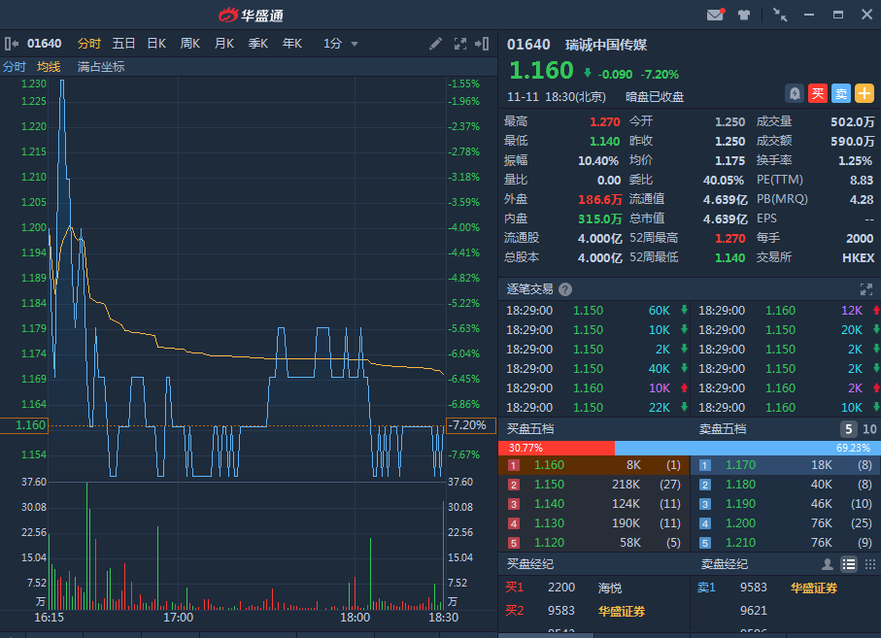This screenshot has height=638, width=881.
Task: Click the blue 69.23% sell ratio bar
Action: (747, 448)
